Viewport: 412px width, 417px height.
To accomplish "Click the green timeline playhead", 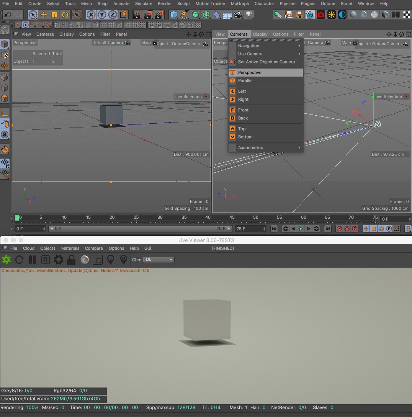I will (17, 218).
